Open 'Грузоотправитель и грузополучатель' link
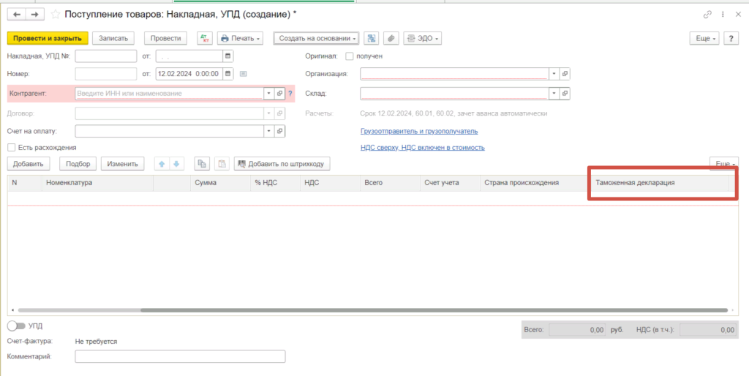The width and height of the screenshot is (749, 376). pos(418,131)
